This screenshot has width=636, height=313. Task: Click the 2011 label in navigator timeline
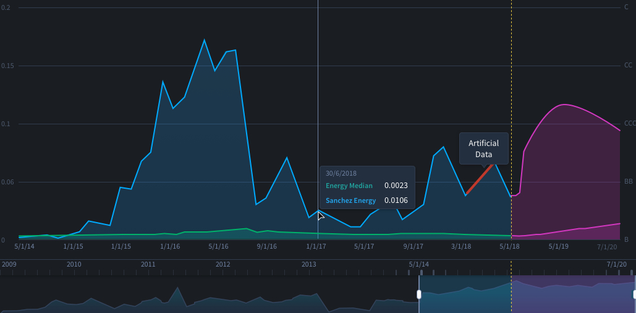click(148, 264)
